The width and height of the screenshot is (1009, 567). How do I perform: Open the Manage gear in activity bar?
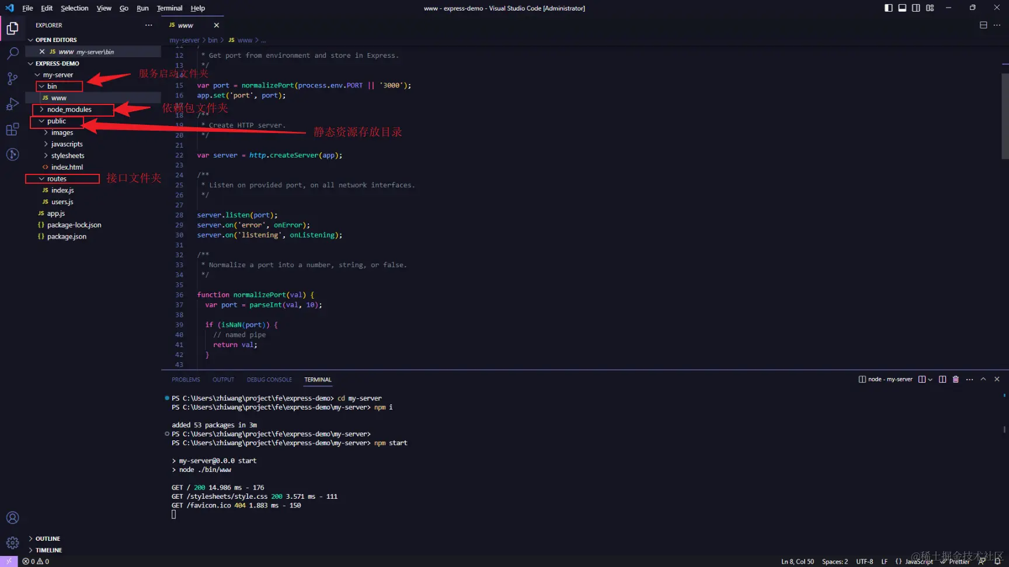pos(12,542)
